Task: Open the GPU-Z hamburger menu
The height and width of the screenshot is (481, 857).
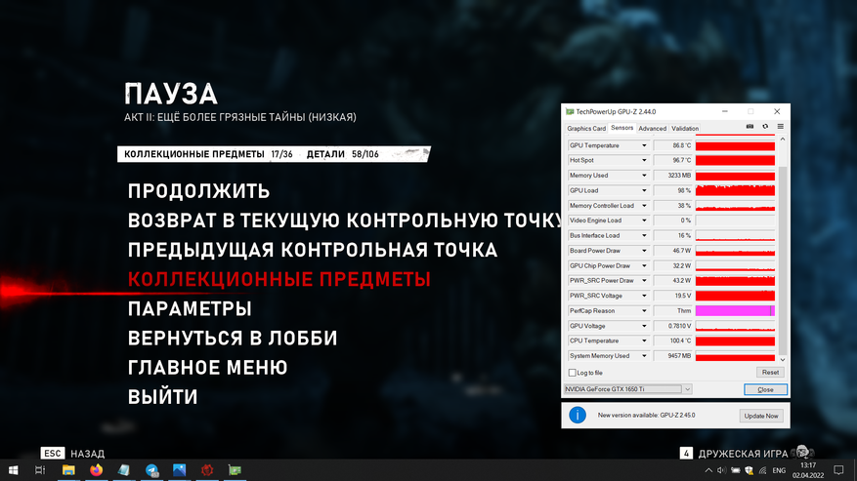Action: [780, 127]
